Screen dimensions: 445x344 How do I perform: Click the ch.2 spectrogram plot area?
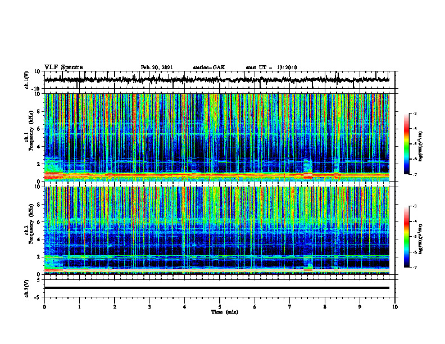point(217,230)
